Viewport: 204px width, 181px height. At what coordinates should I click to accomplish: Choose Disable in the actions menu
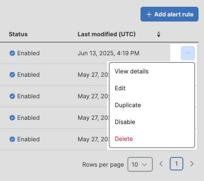pyautogui.click(x=125, y=122)
